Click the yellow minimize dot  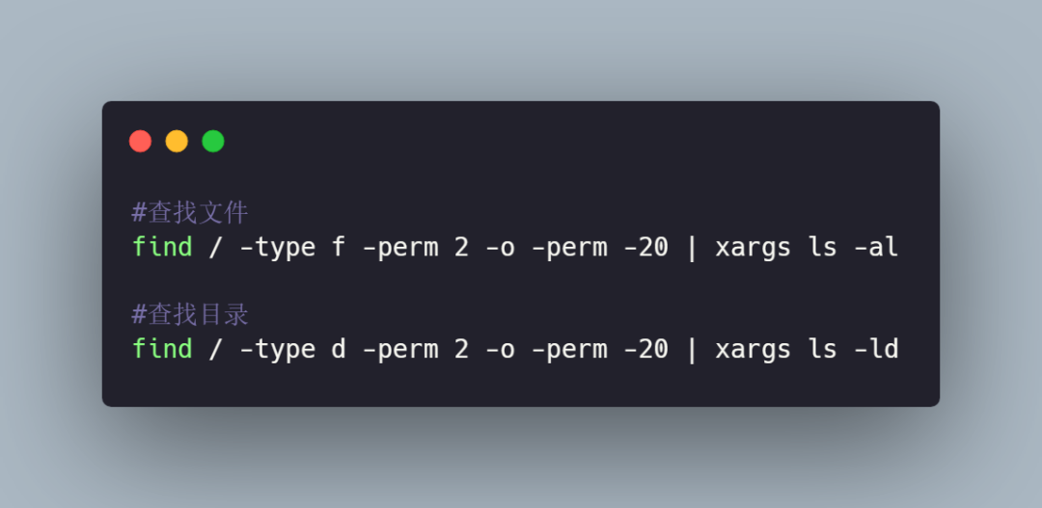tap(177, 142)
